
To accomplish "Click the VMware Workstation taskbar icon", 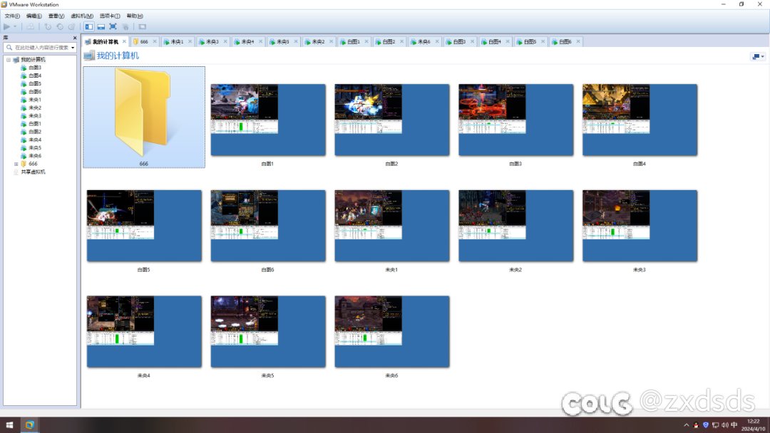I will pyautogui.click(x=29, y=424).
